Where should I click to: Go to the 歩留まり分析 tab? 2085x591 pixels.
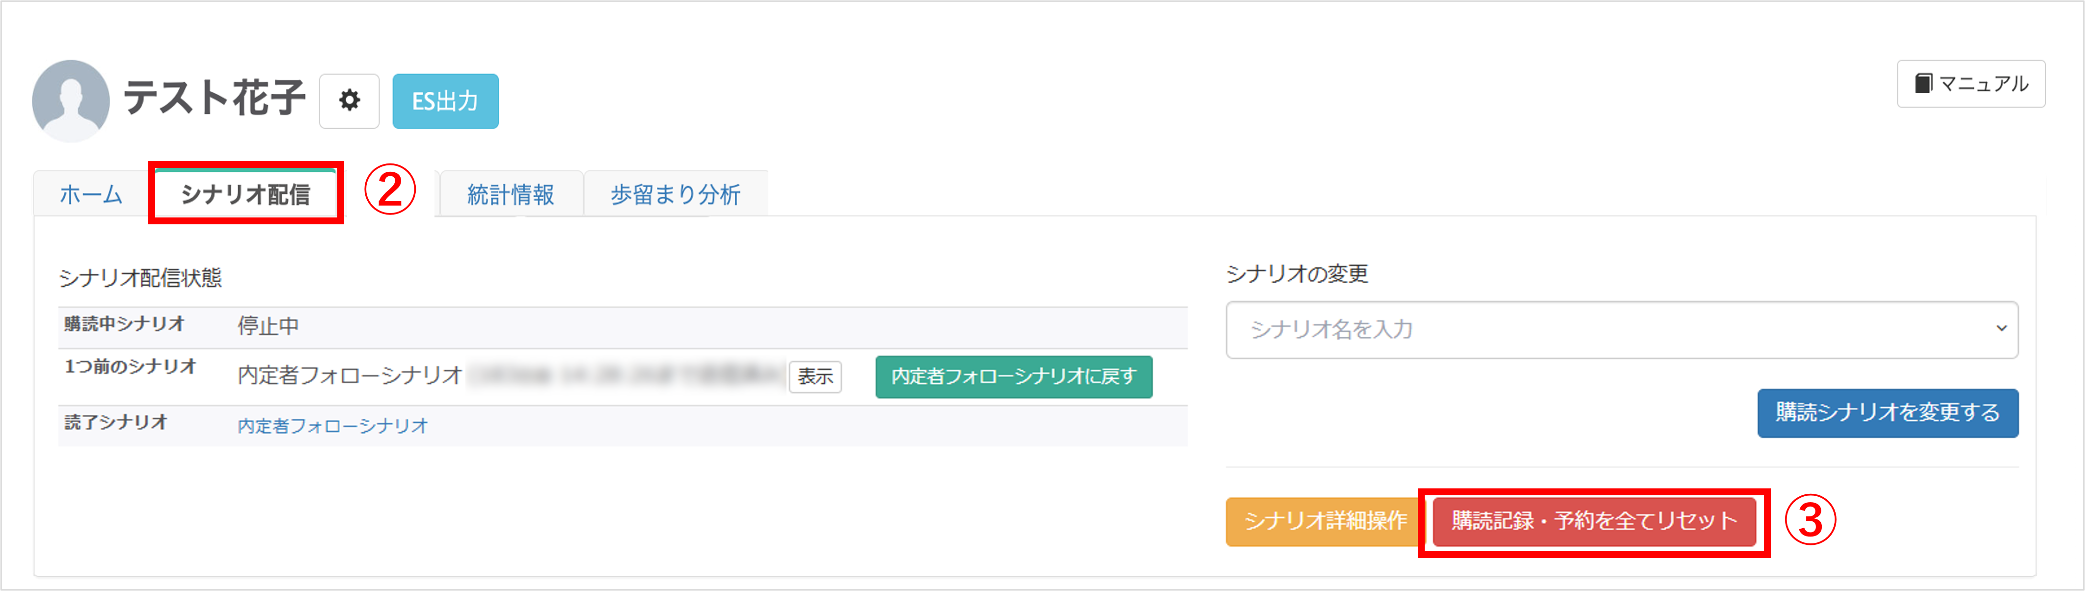675,195
